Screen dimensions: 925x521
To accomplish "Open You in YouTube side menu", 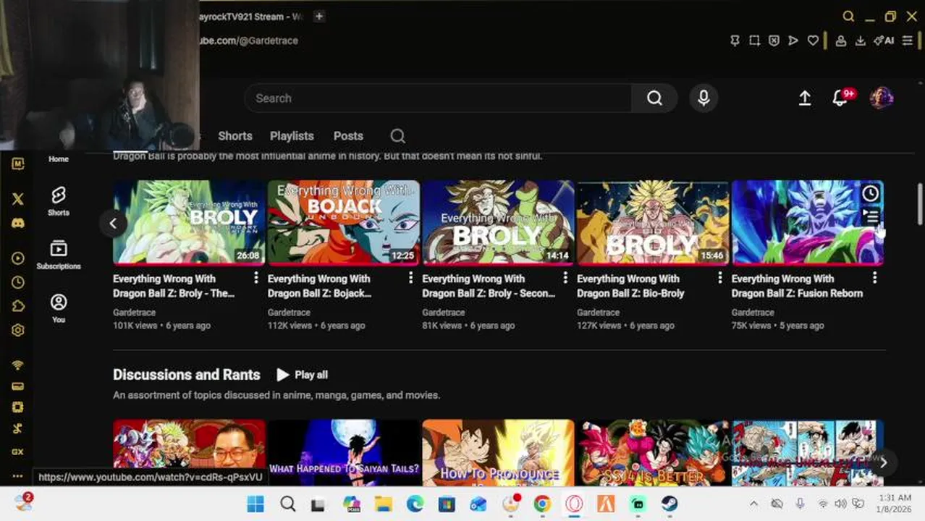I will 59,308.
